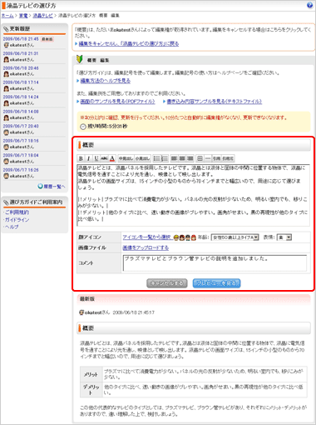Click the メリット table header cell
Viewport: 316px width, 425px height.
(x=91, y=374)
